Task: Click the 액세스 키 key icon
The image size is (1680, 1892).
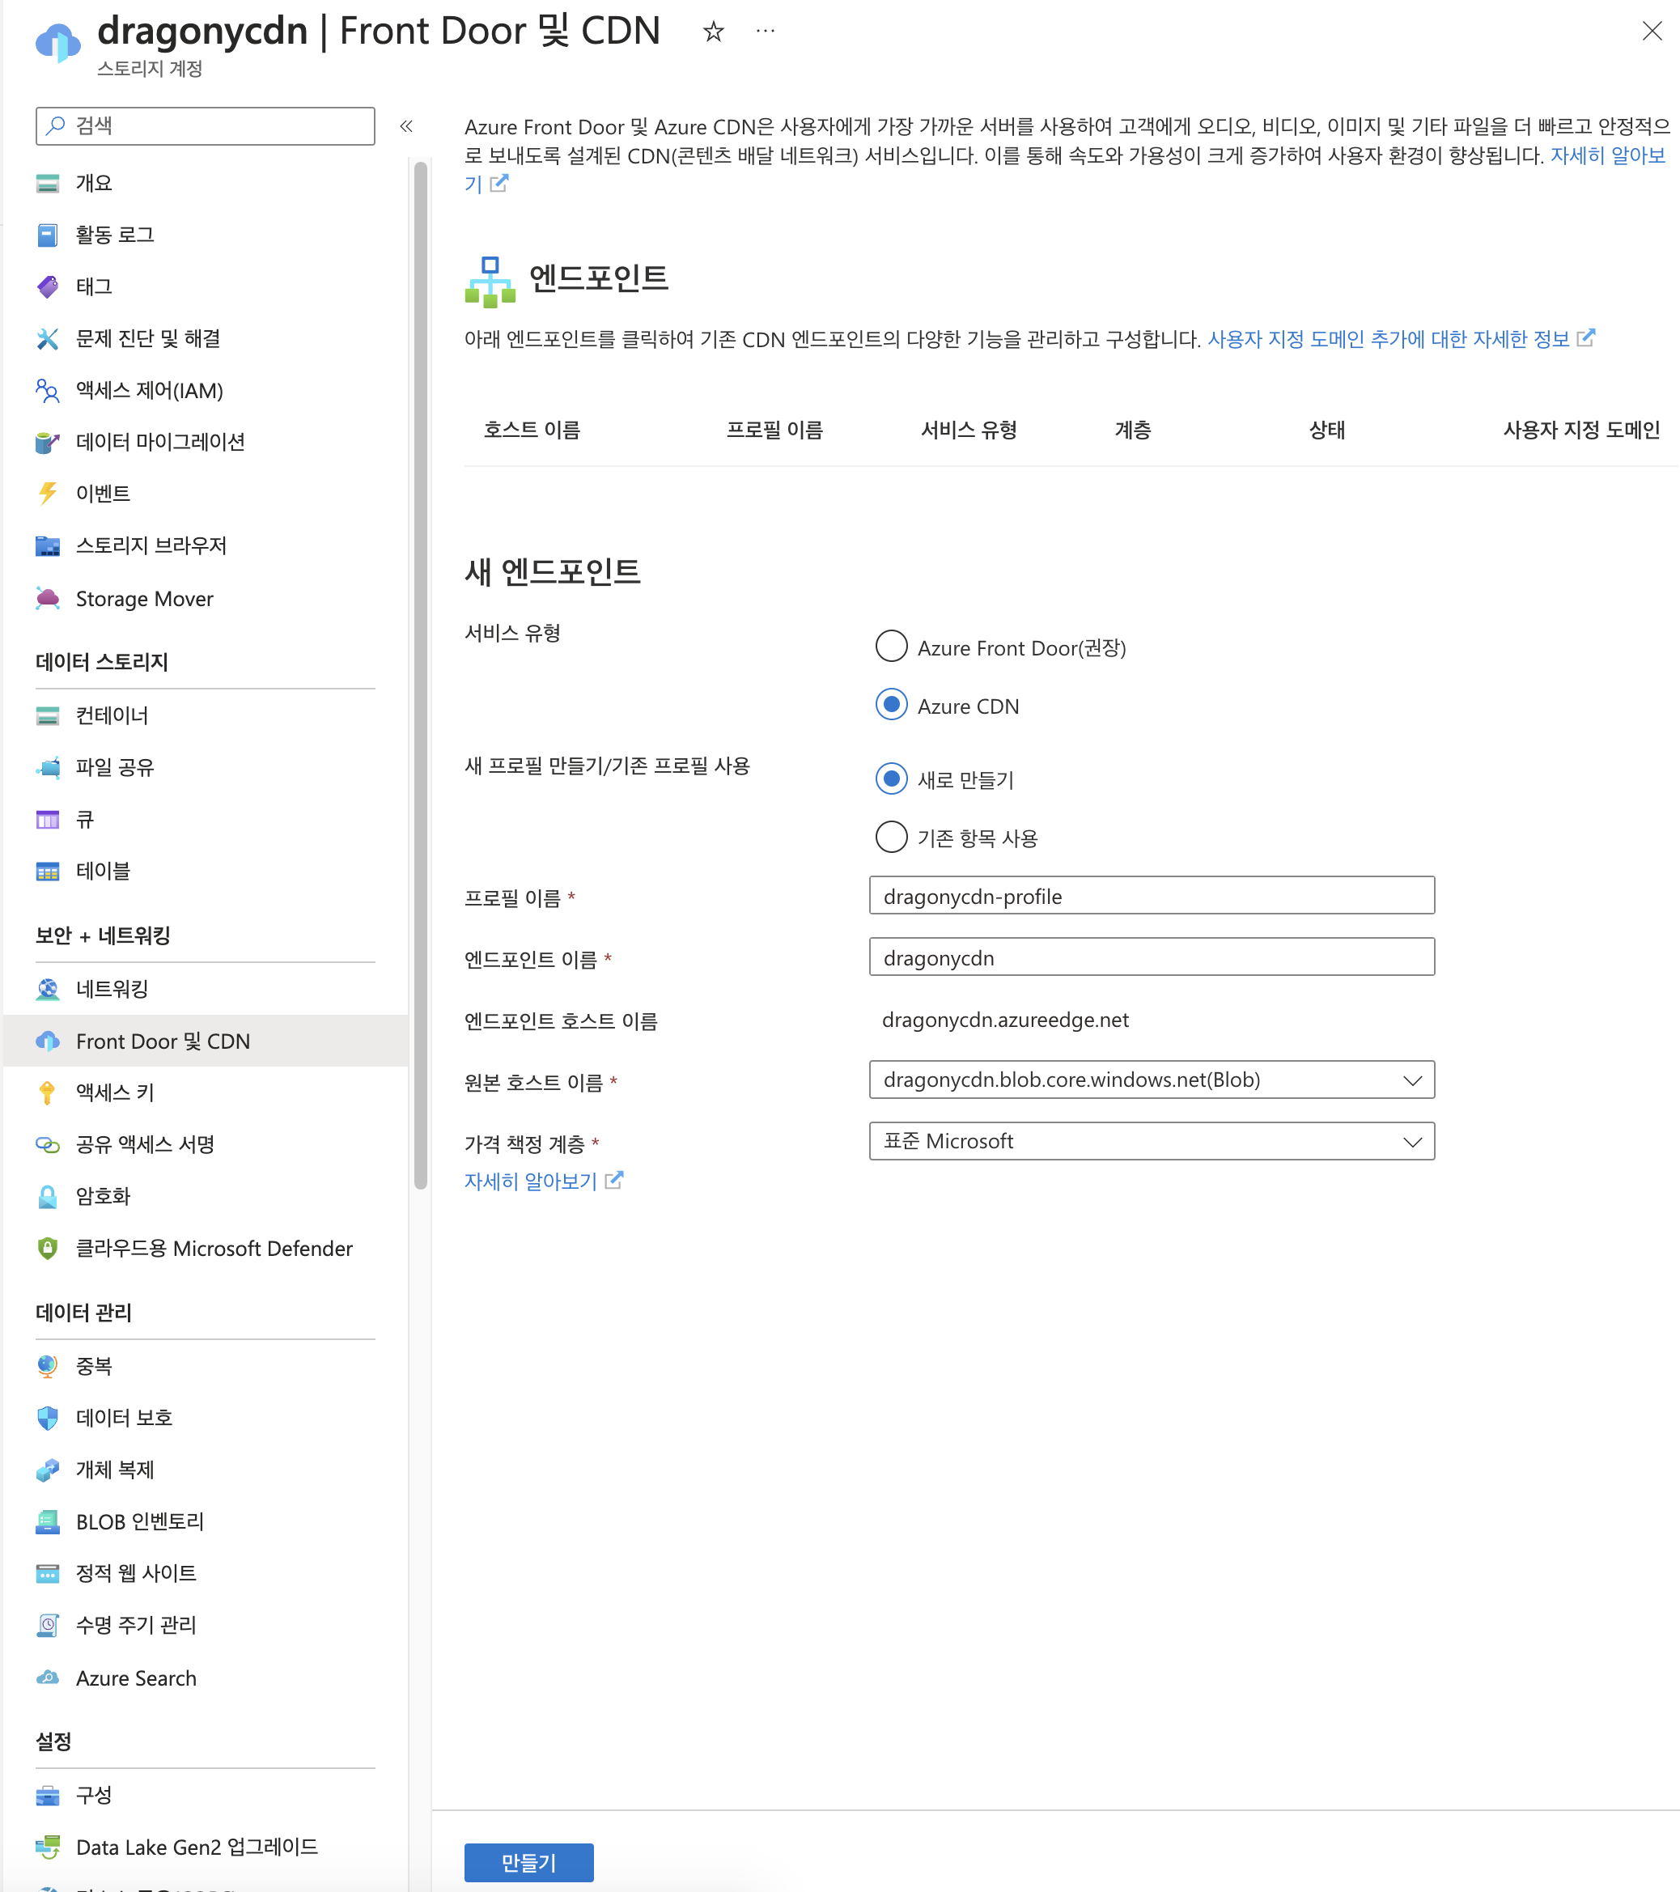Action: (x=47, y=1093)
